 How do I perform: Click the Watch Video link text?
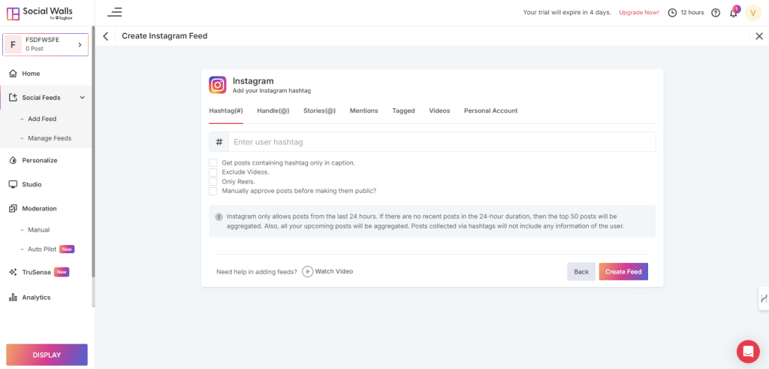[334, 271]
